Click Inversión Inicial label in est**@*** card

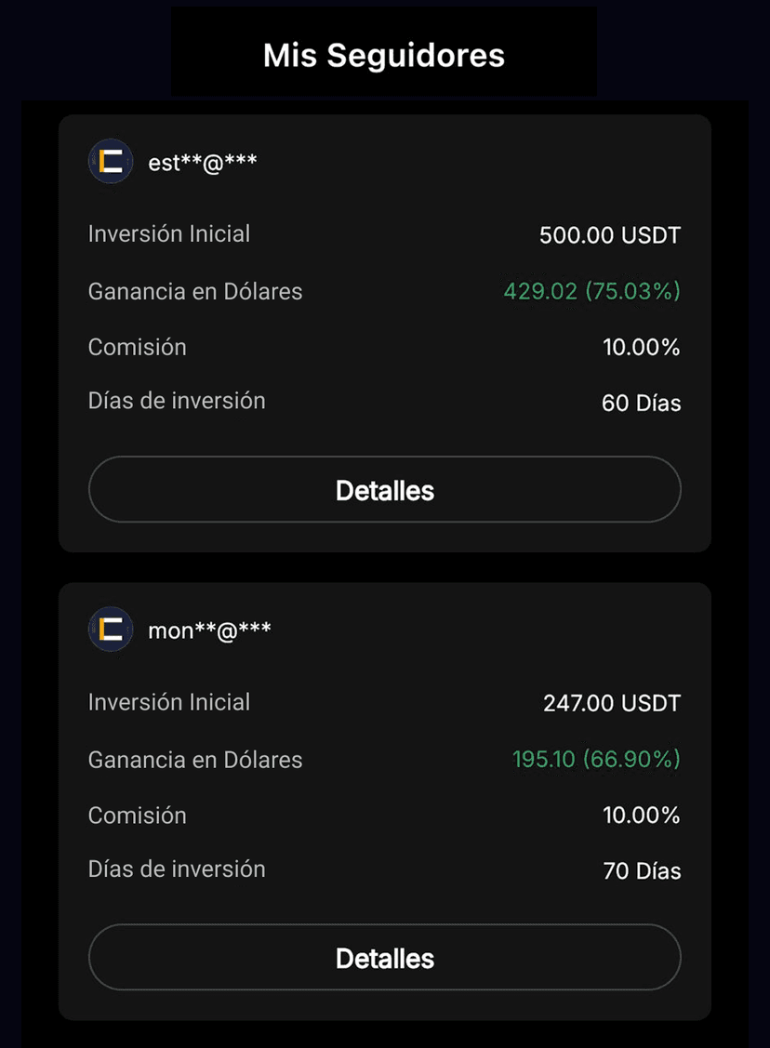[x=169, y=233]
